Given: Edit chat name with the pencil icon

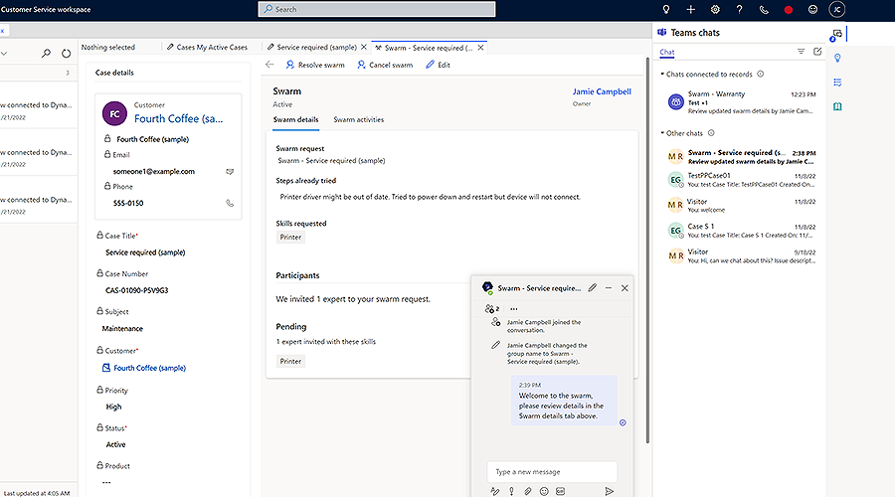Looking at the screenshot, I should click(x=593, y=287).
